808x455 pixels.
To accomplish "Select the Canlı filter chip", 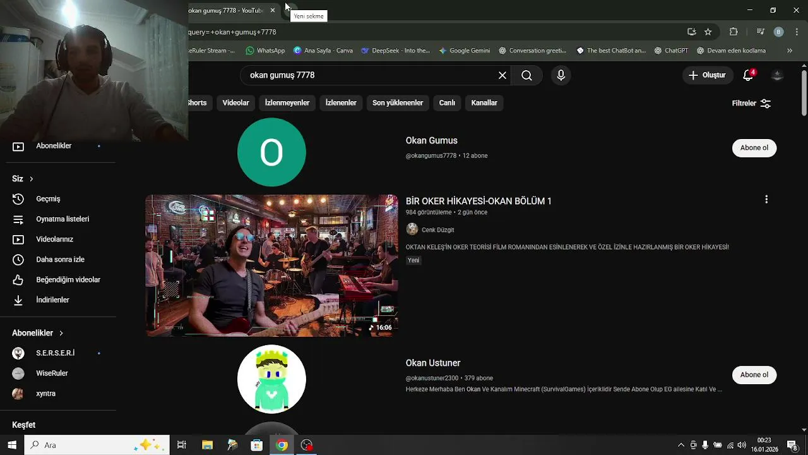I will click(x=447, y=102).
